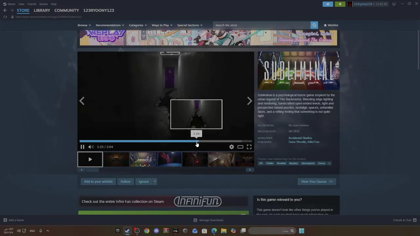The width and height of the screenshot is (420, 236).
Task: Toggle fullscreen on the trailer
Action: point(249,147)
